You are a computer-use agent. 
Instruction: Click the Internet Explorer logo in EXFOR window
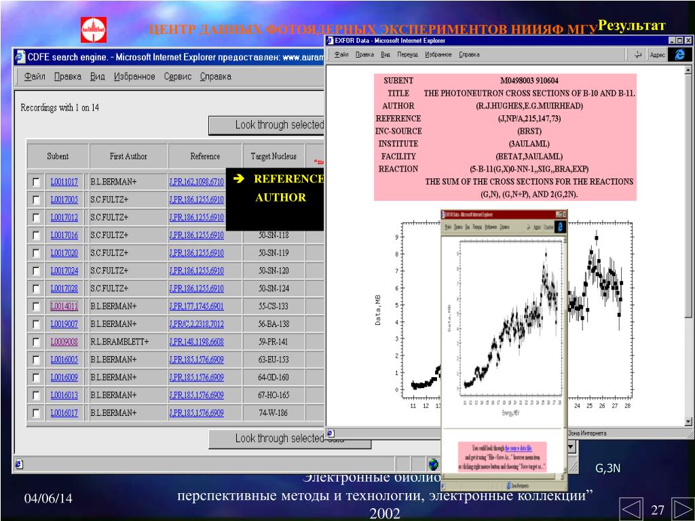tap(679, 54)
